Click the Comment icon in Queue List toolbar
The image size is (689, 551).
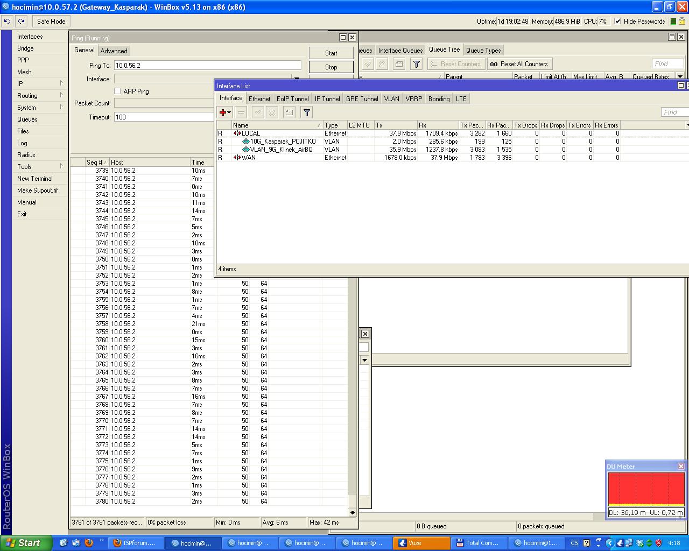click(399, 64)
